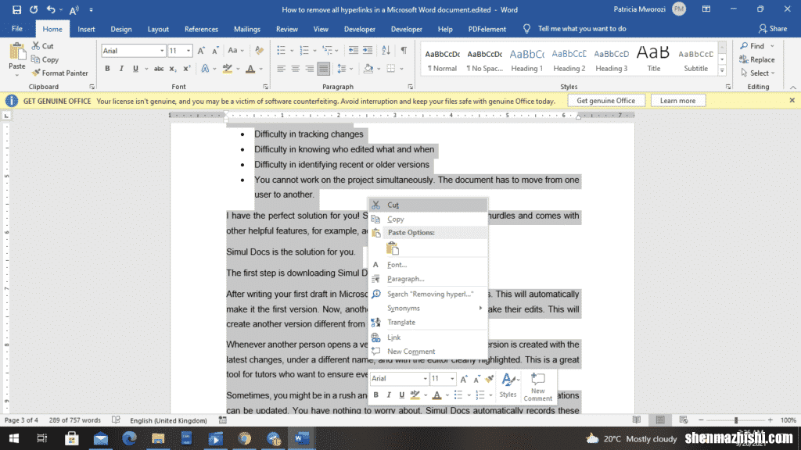Image resolution: width=801 pixels, height=450 pixels.
Task: Increase font size with ribbon A-up icon
Action: [201, 51]
